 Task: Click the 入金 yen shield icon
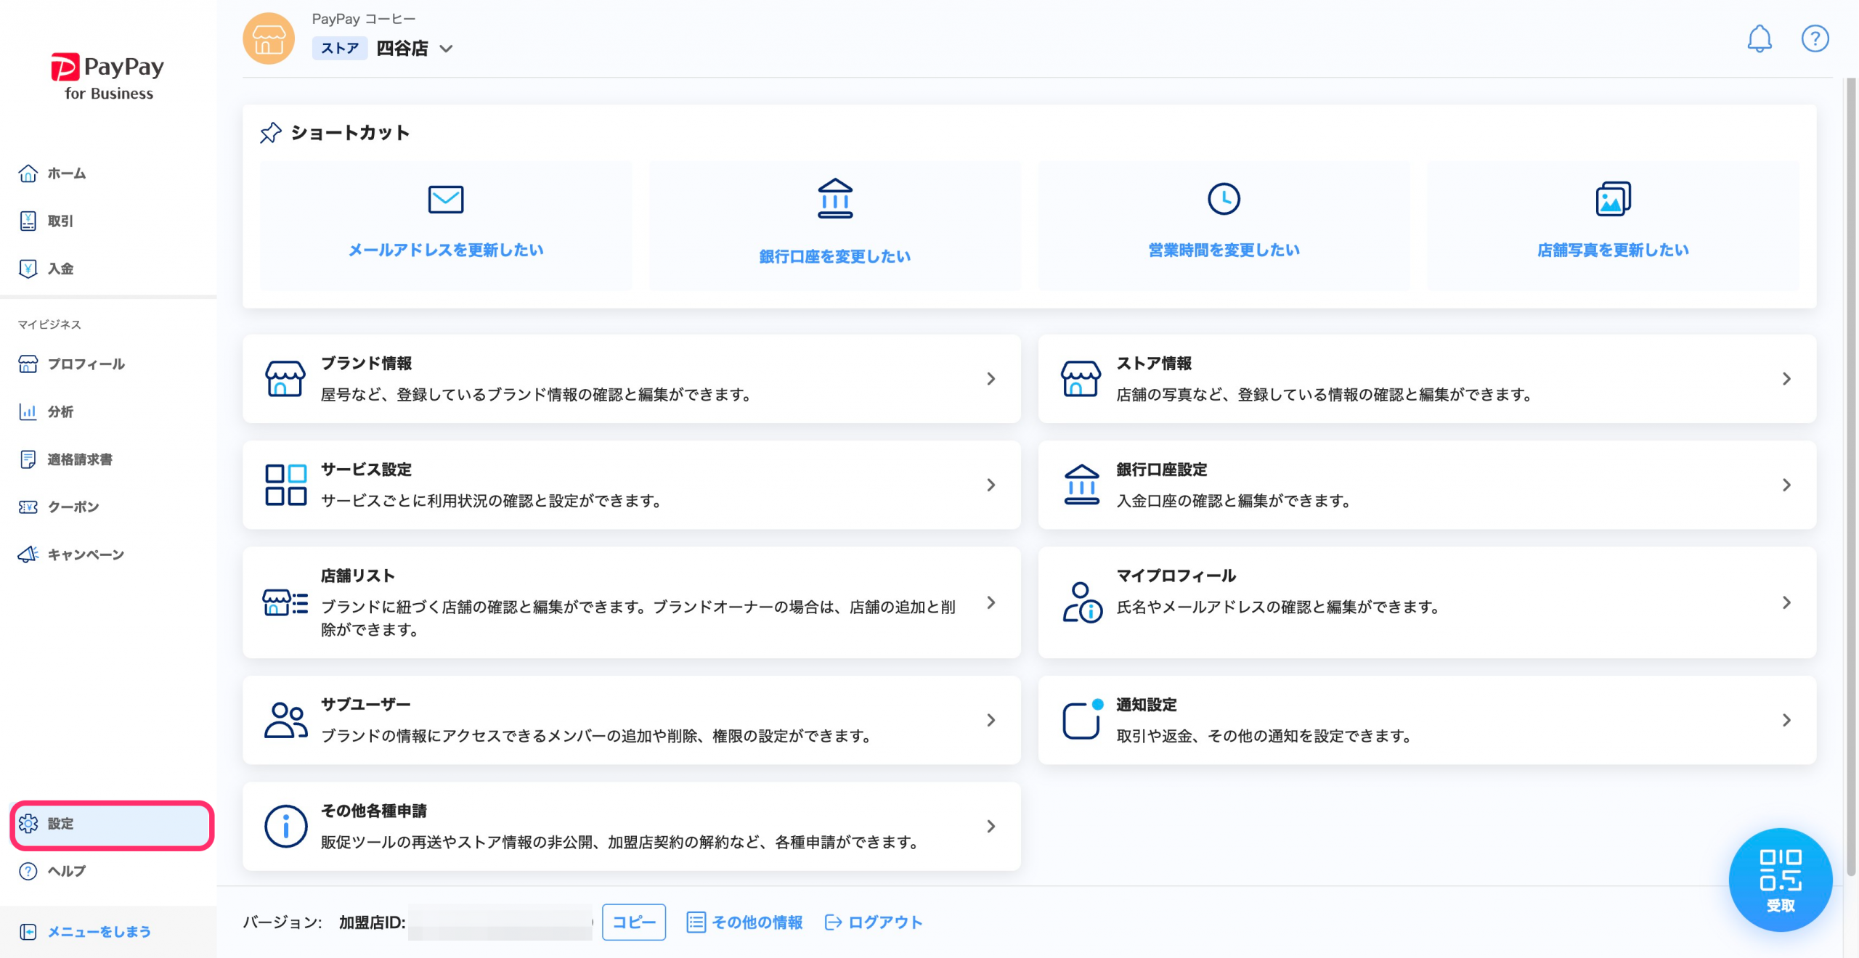click(x=28, y=269)
